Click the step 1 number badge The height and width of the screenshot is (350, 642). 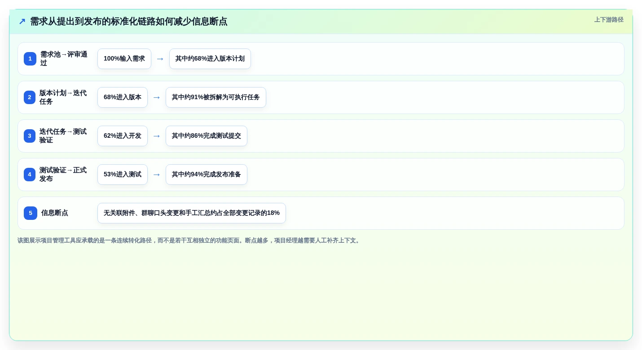pos(30,59)
